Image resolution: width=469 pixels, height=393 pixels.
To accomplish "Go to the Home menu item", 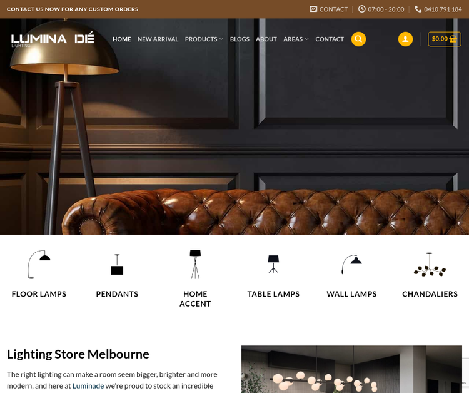I will (x=122, y=39).
